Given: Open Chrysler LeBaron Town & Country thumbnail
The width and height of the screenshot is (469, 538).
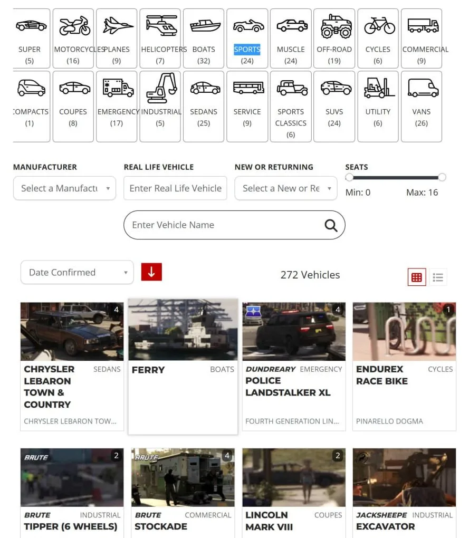Looking at the screenshot, I should (72, 331).
